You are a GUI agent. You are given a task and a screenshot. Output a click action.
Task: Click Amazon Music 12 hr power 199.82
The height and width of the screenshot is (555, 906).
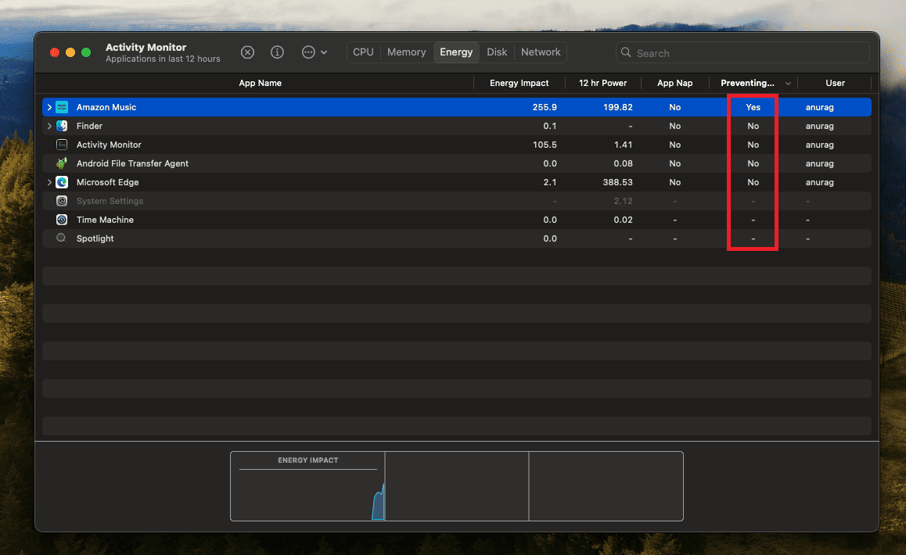[x=617, y=107]
